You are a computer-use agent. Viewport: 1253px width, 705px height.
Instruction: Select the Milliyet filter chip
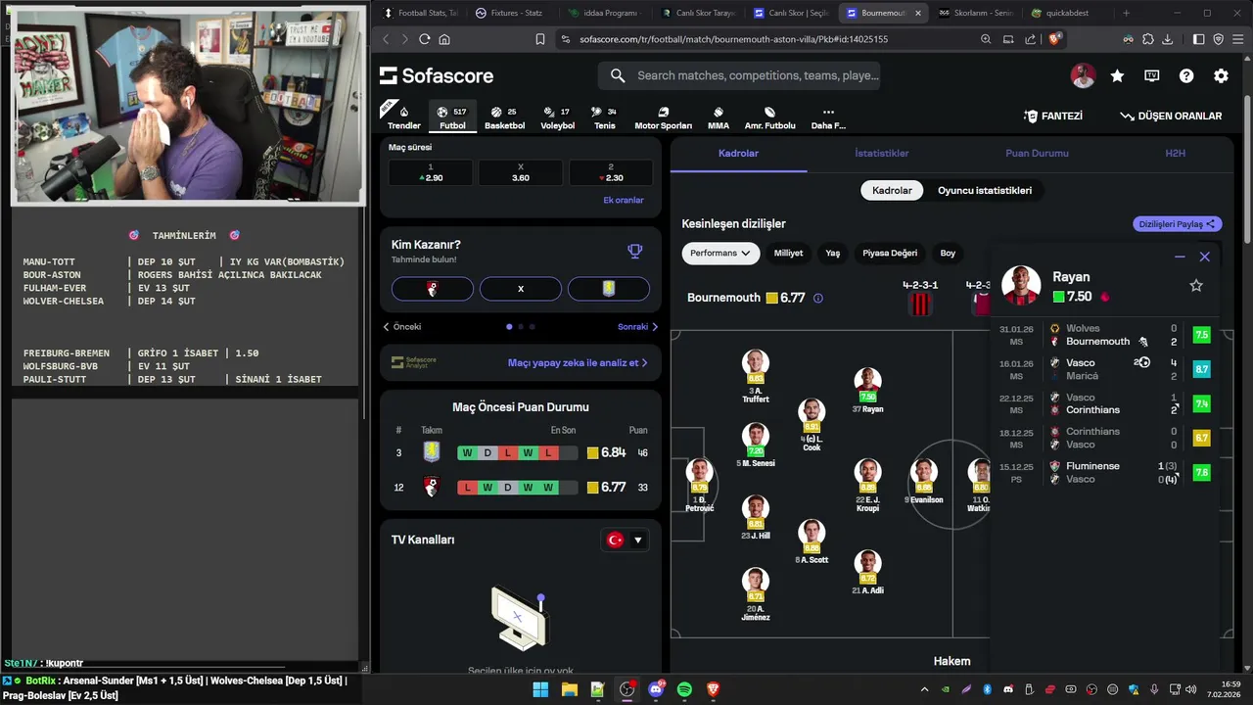pyautogui.click(x=788, y=253)
